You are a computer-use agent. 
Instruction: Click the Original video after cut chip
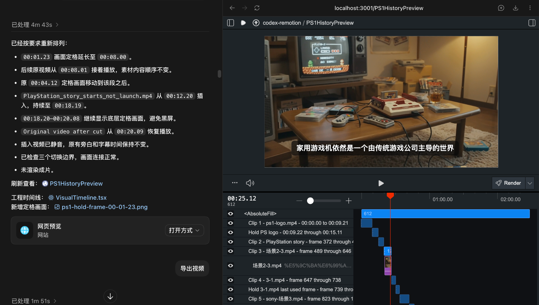click(x=63, y=132)
